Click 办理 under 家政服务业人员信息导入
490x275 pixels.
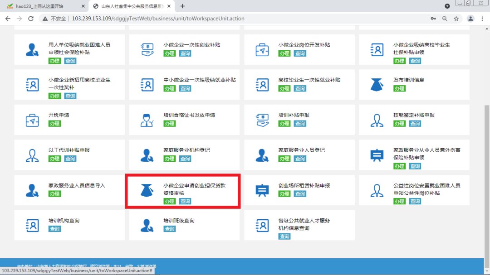coord(54,194)
